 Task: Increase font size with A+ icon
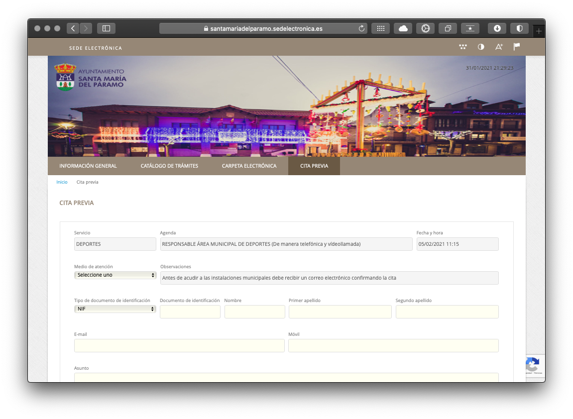click(499, 47)
